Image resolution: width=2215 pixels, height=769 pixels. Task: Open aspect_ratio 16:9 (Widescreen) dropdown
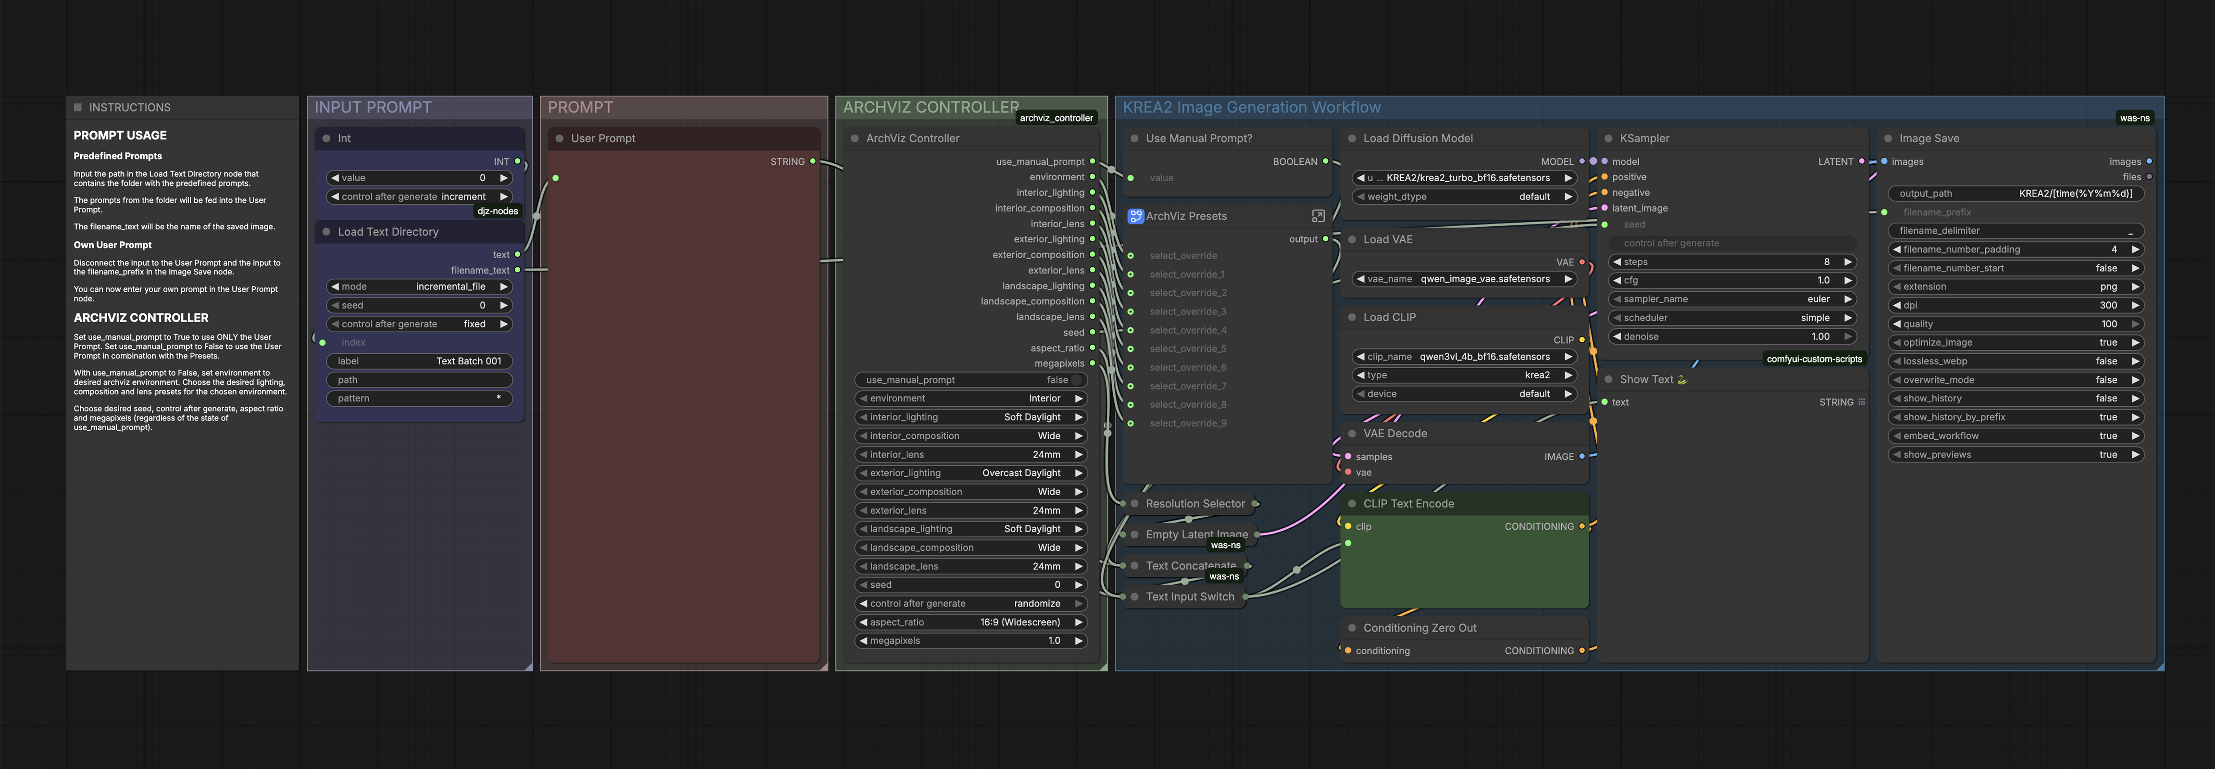971,623
